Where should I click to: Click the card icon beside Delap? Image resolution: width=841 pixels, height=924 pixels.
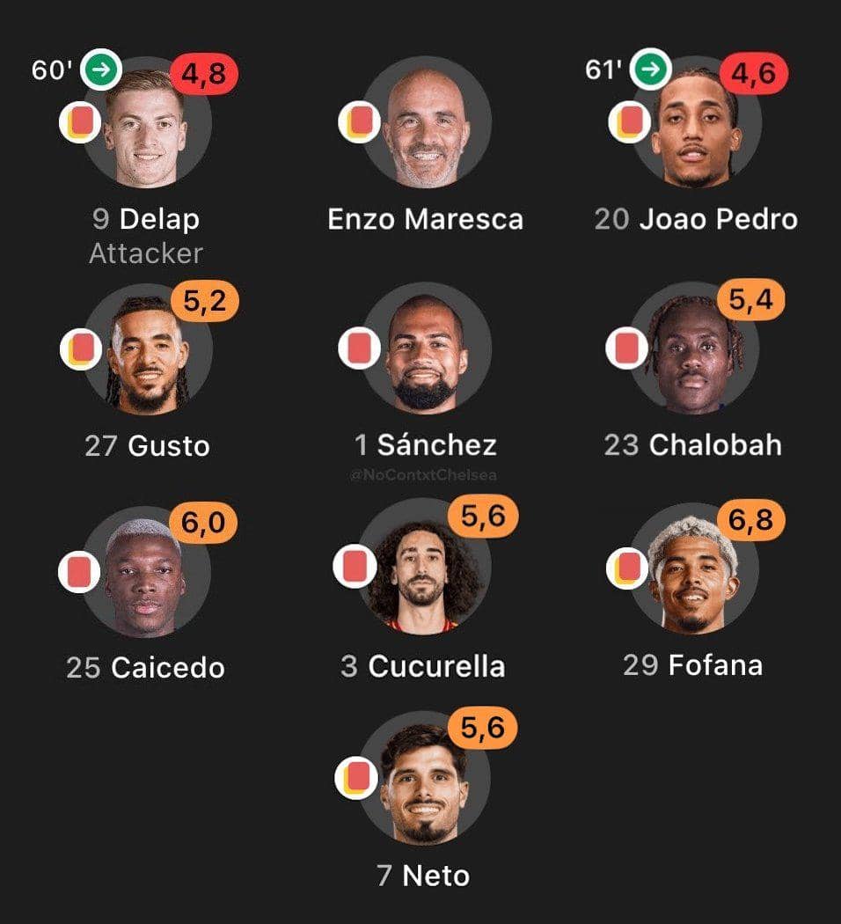tap(80, 122)
